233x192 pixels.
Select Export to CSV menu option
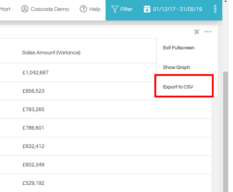178,87
